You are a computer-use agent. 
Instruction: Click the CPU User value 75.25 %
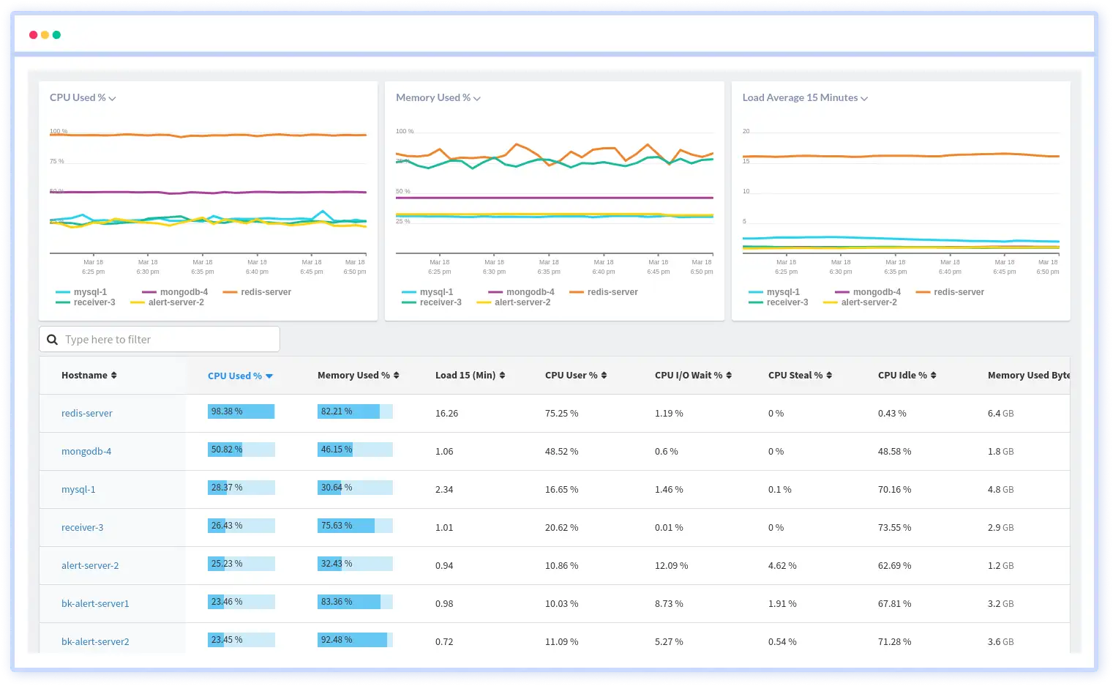pos(561,414)
